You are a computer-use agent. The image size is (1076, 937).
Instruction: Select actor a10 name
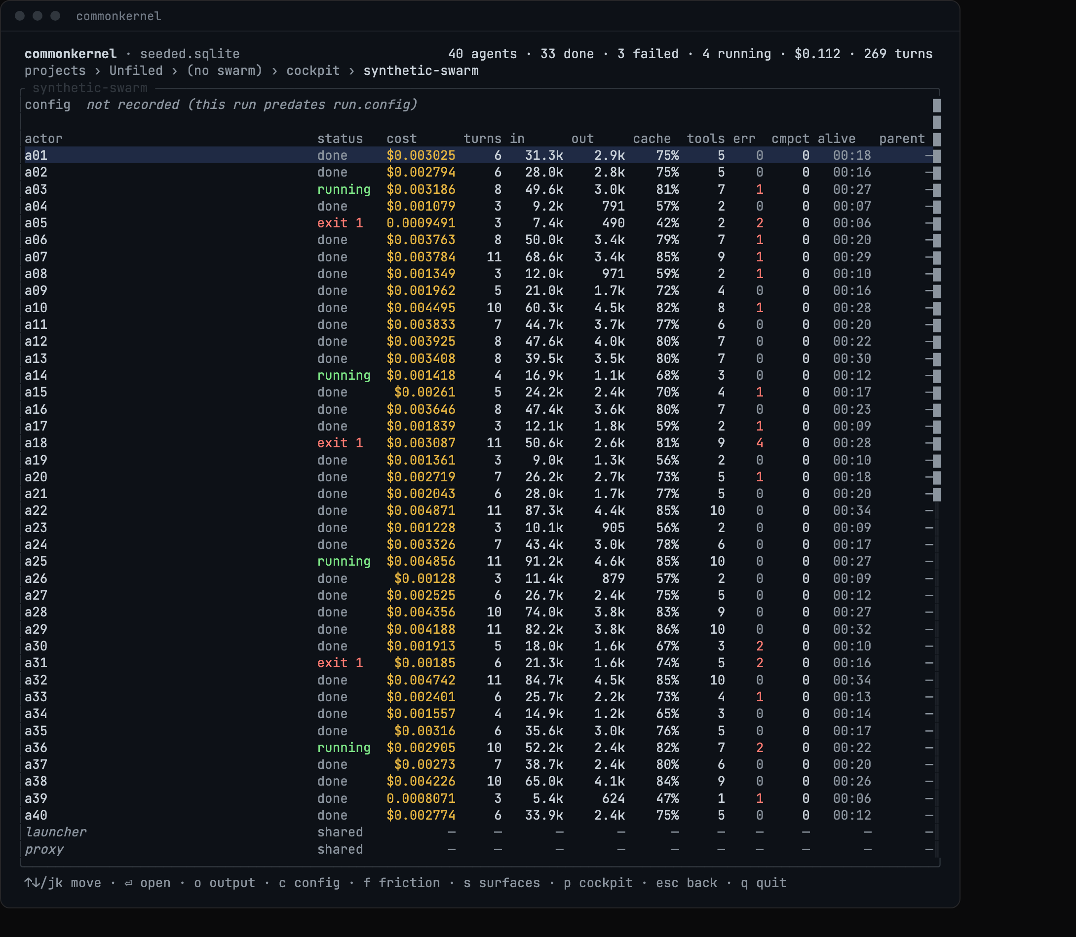click(36, 307)
